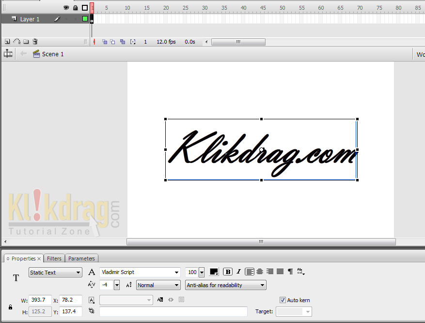Toggle the Auto kern checkbox
This screenshot has width=425, height=323.
coord(283,300)
